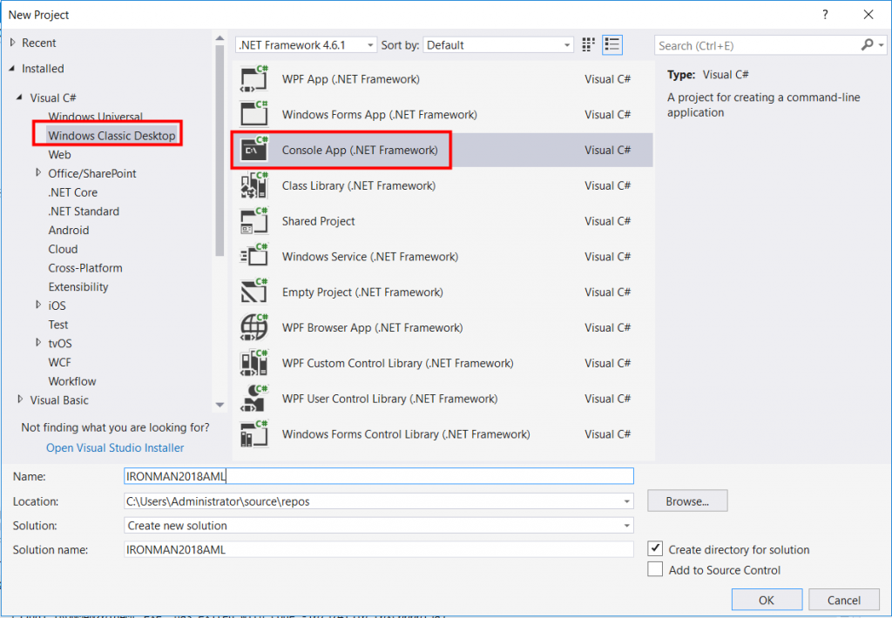The height and width of the screenshot is (618, 892).
Task: Click OK to create the project
Action: (x=767, y=600)
